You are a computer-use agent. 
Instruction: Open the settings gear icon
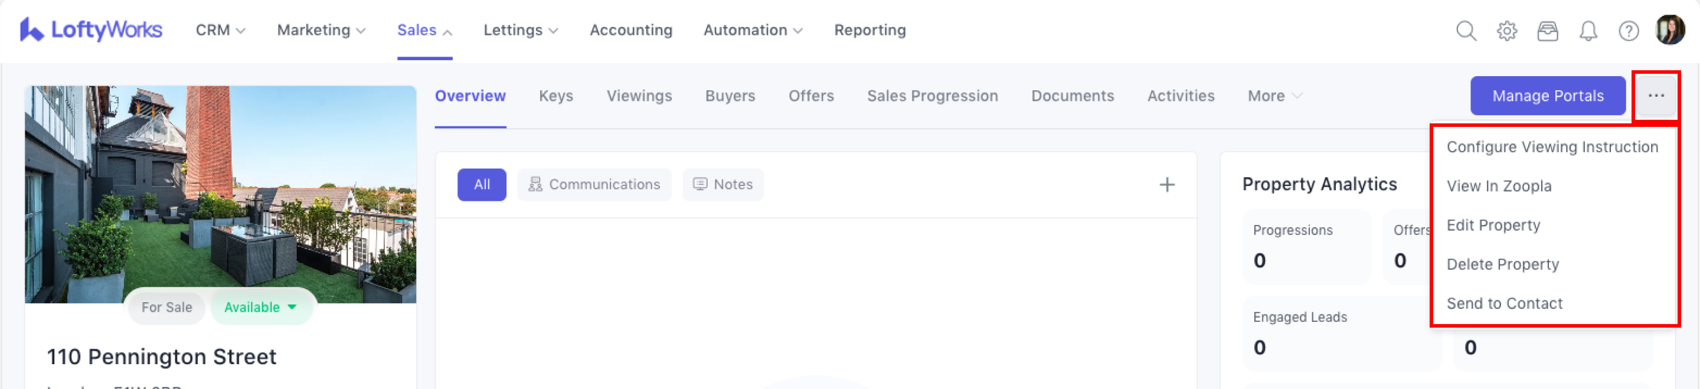coord(1506,30)
